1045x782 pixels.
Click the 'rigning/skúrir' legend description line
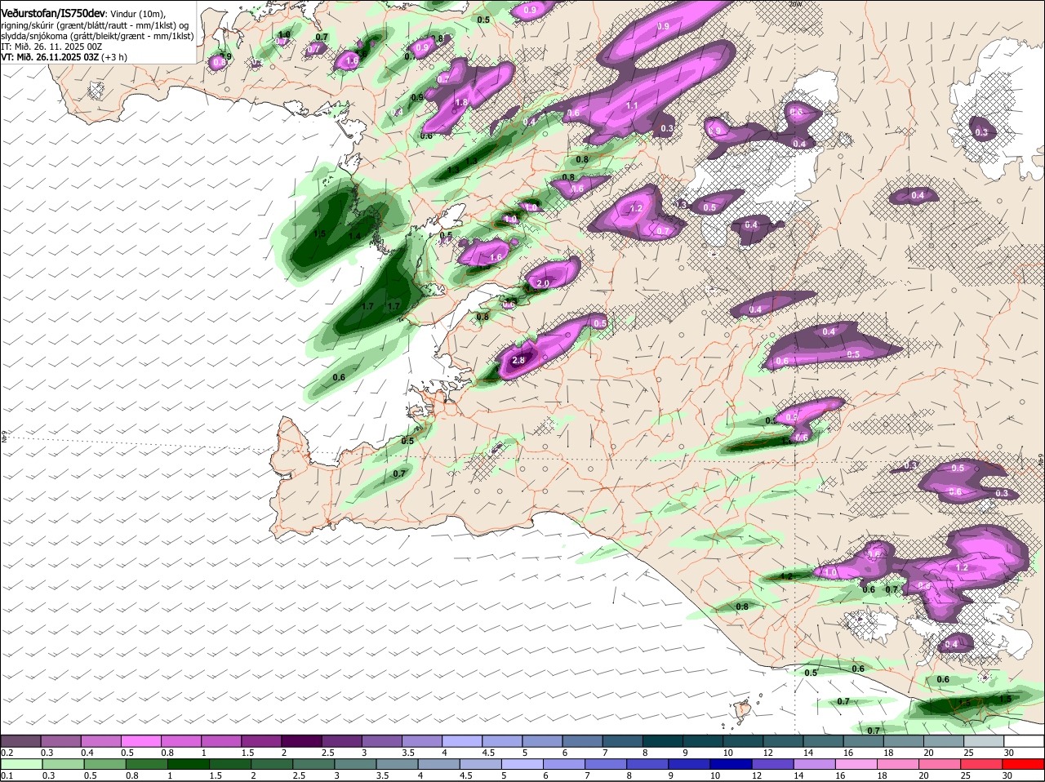coord(94,25)
